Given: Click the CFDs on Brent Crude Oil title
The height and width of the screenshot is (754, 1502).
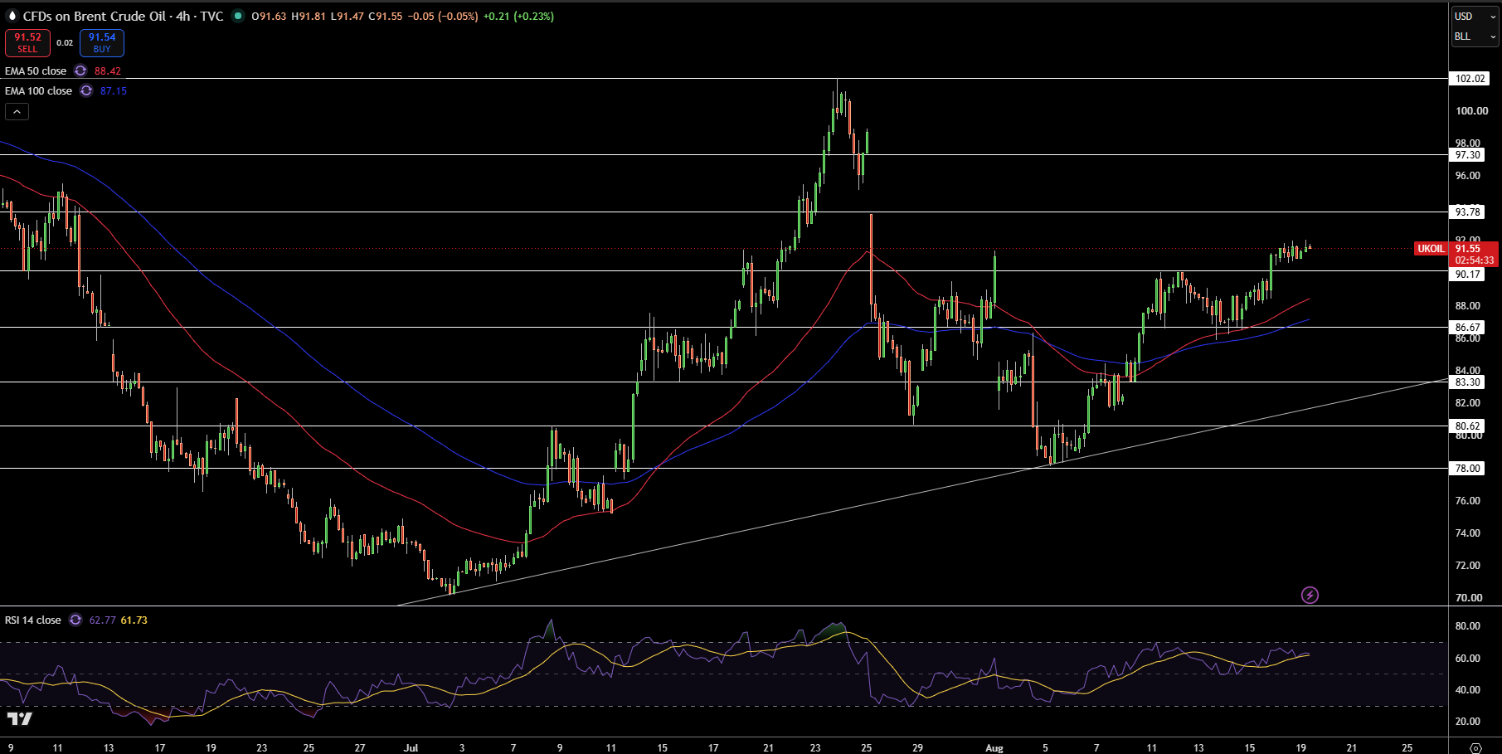Looking at the screenshot, I should click(x=96, y=16).
